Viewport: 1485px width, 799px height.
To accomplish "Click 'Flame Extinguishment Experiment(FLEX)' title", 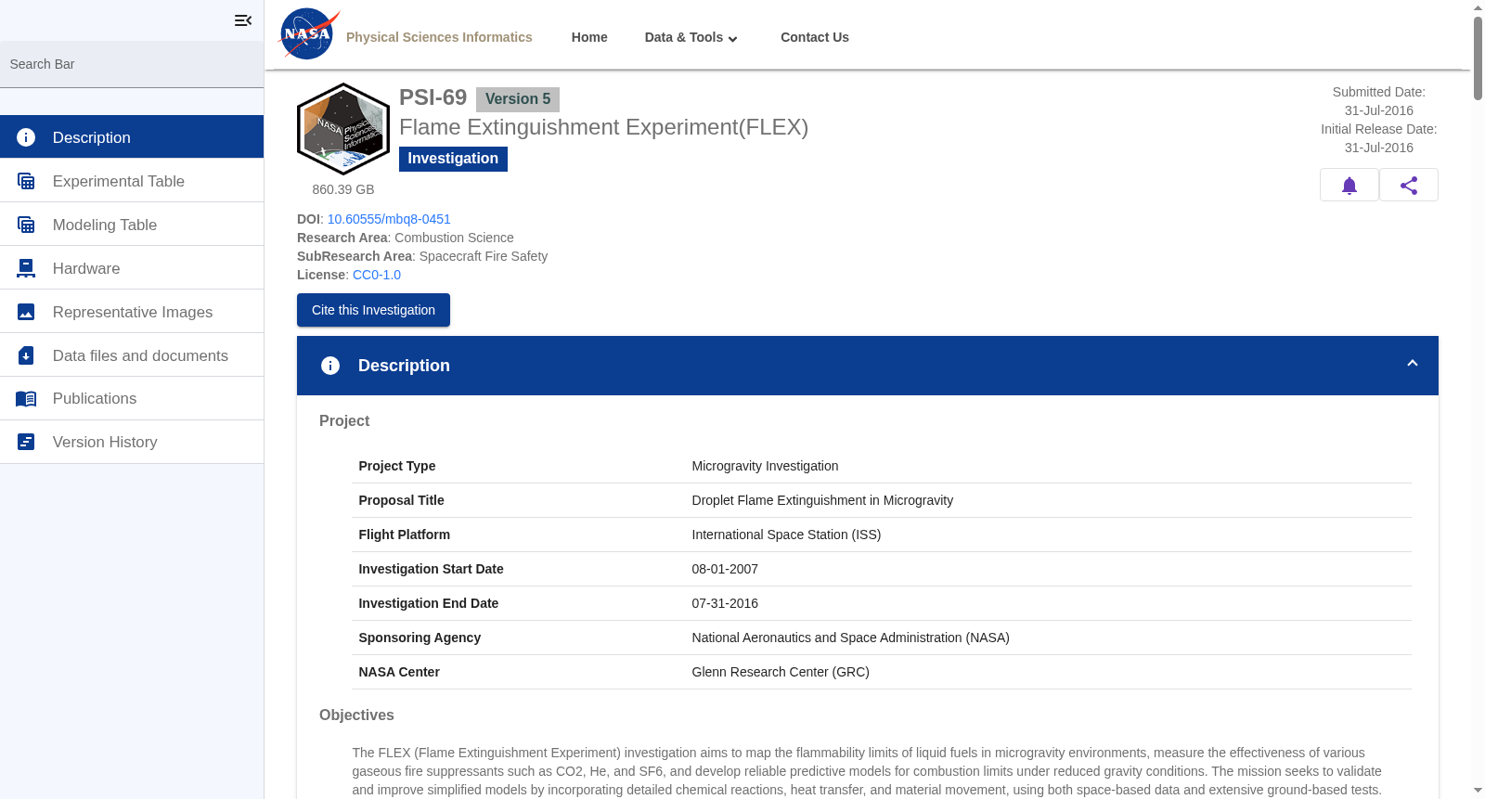I will pyautogui.click(x=604, y=127).
